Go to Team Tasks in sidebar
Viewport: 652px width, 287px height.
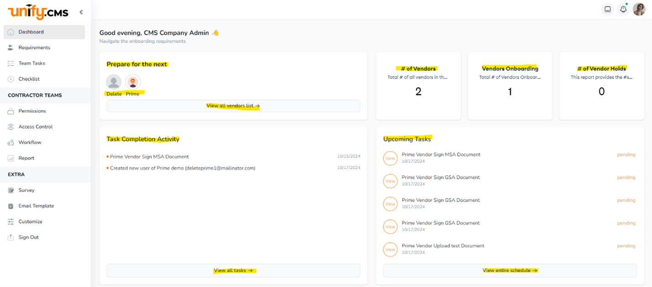pyautogui.click(x=31, y=63)
